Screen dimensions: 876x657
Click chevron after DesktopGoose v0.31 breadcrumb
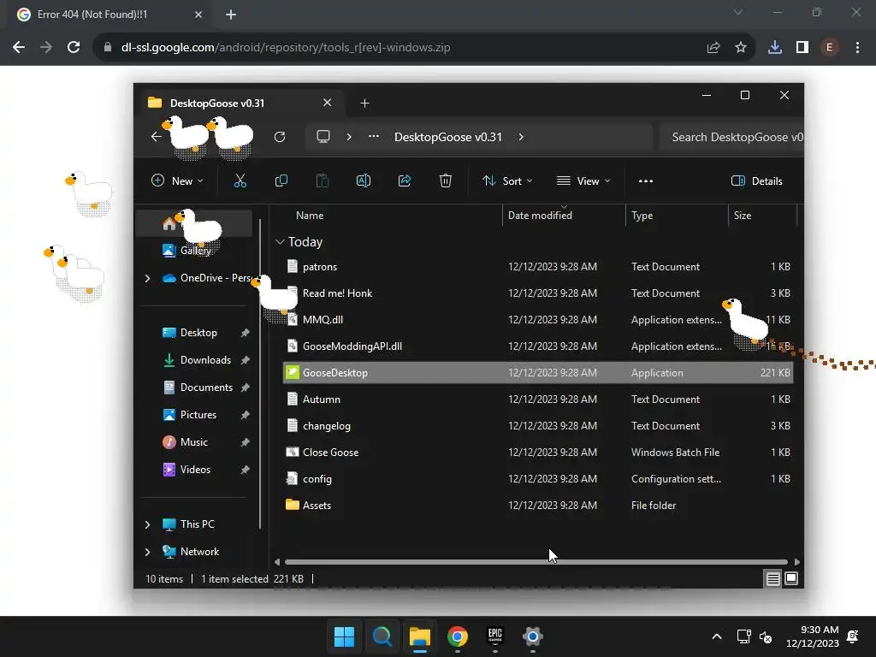(521, 137)
